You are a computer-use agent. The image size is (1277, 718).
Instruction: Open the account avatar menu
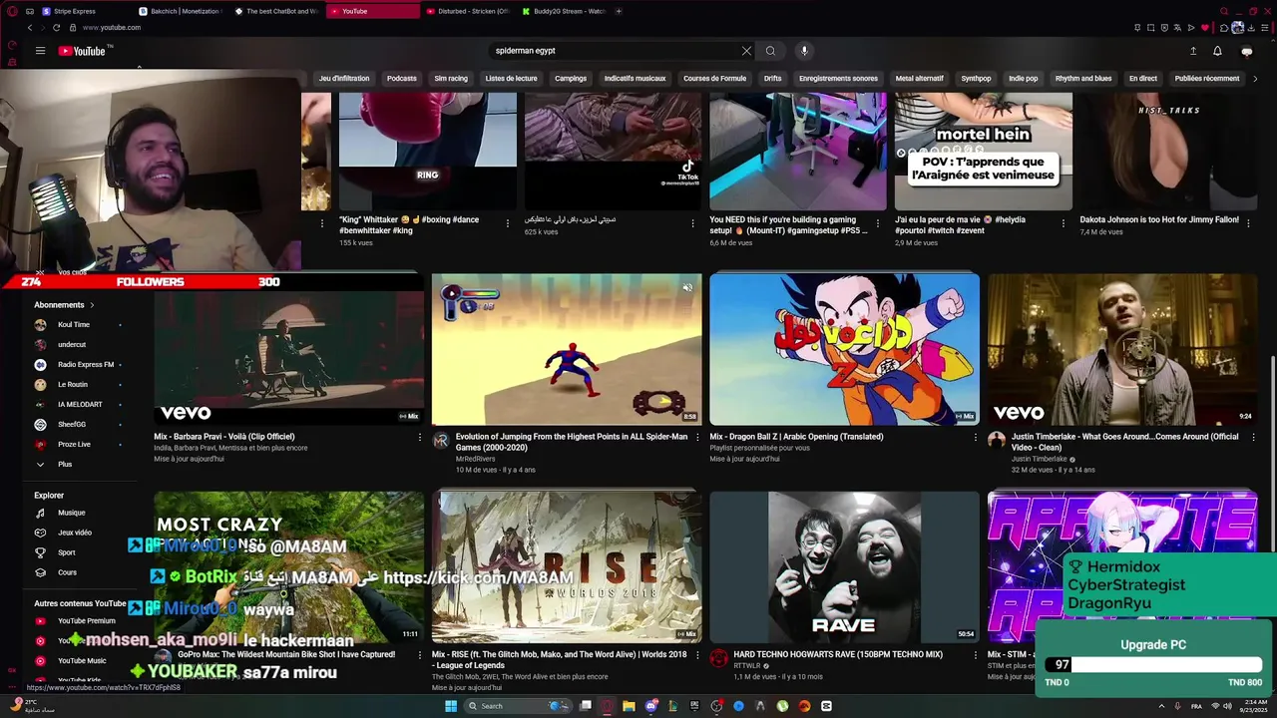(1246, 51)
